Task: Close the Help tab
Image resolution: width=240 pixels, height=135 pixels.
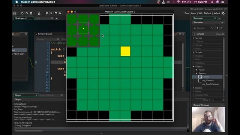Action: click(x=52, y=18)
